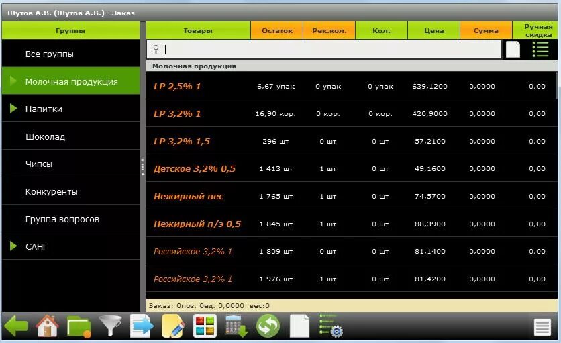Viewport: 561px width, 343px height.
Task: Open the funnel filter icon
Action: coord(110,326)
